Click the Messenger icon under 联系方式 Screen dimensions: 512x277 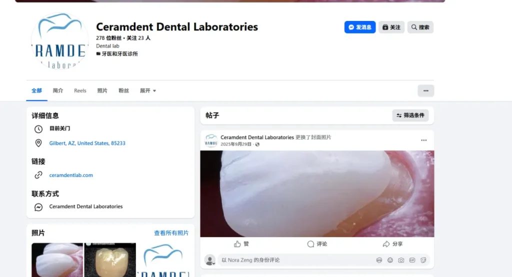38,207
